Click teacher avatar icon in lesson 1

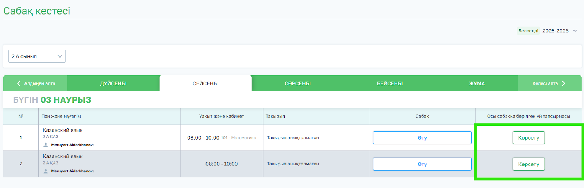point(46,145)
